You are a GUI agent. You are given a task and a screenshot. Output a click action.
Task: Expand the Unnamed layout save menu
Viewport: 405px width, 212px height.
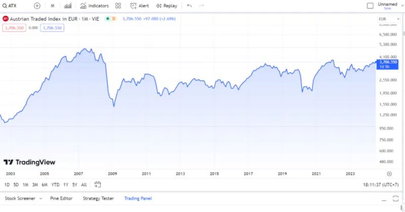click(x=387, y=6)
